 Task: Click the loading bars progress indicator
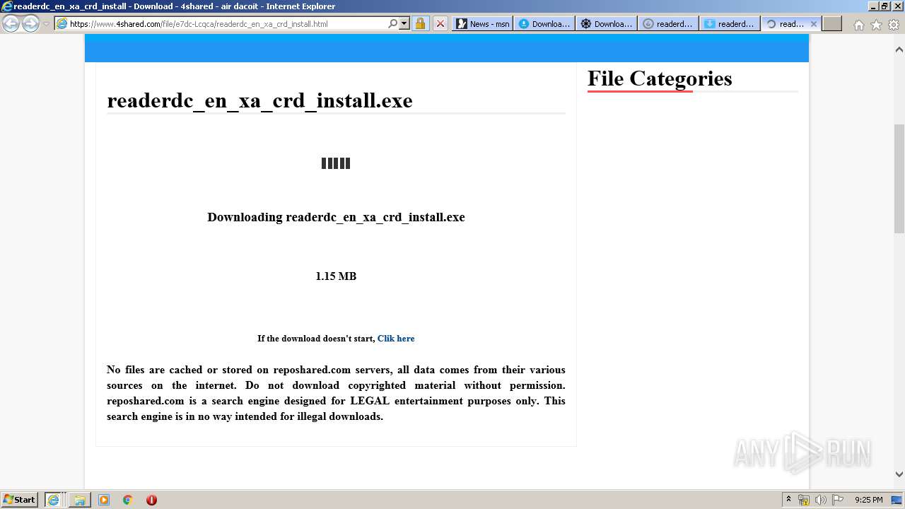pyautogui.click(x=336, y=163)
